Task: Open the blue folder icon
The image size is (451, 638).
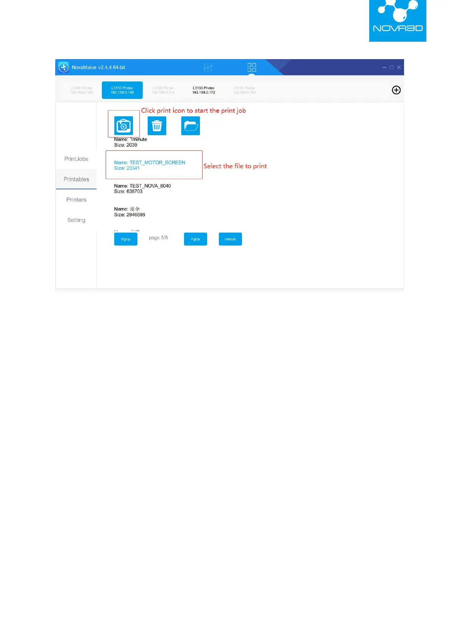Action: tap(190, 126)
